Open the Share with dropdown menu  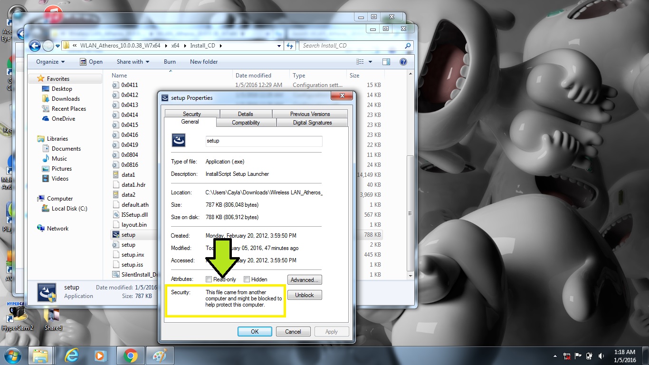pos(133,62)
